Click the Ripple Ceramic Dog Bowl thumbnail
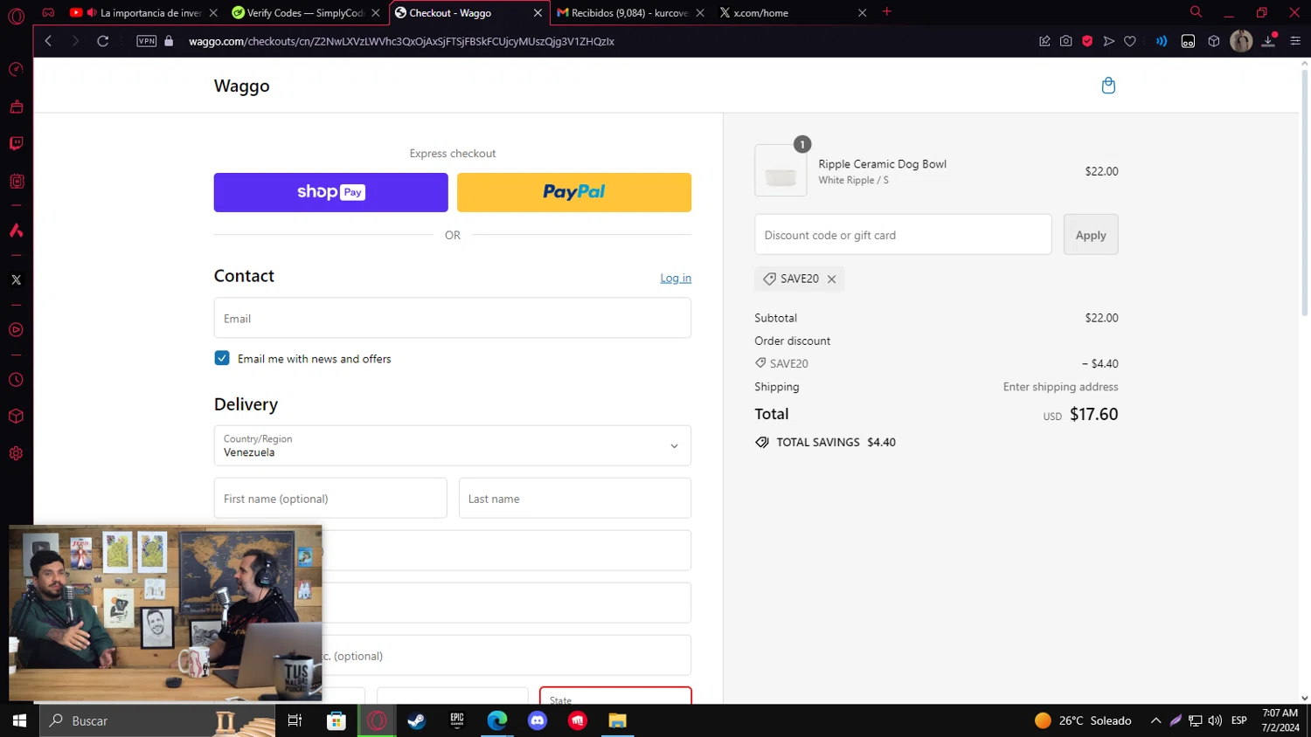1311x737 pixels. point(780,170)
